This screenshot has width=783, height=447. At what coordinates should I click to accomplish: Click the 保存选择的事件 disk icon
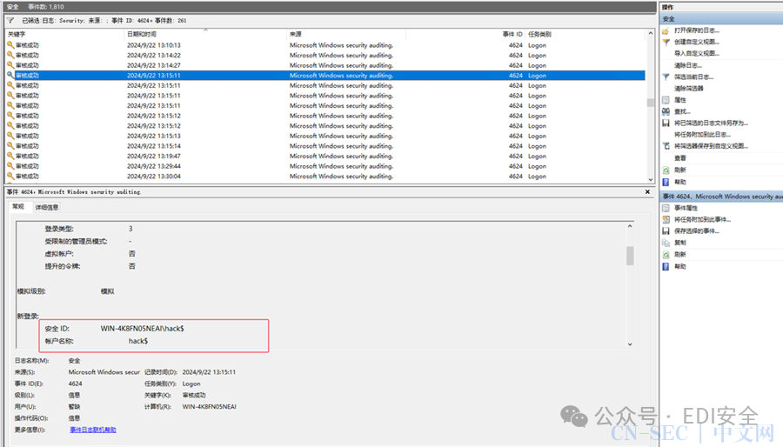point(666,231)
